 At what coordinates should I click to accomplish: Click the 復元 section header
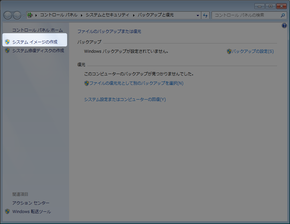pos(81,65)
